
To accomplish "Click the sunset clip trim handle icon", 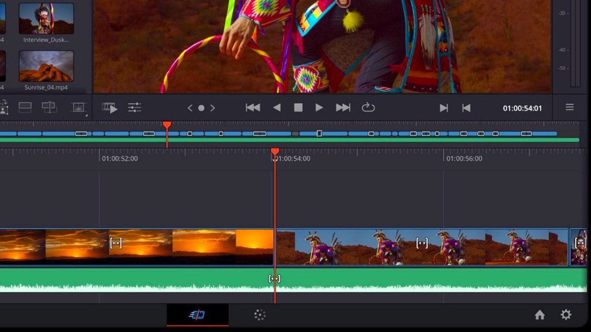I will [x=115, y=243].
